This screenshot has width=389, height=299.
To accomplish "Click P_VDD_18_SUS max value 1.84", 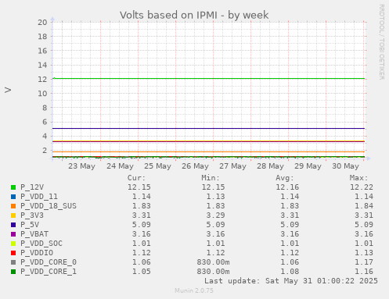I will point(364,206).
